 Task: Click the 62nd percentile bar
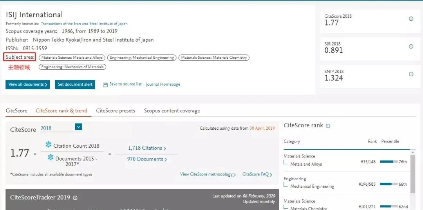pyautogui.click(x=389, y=207)
